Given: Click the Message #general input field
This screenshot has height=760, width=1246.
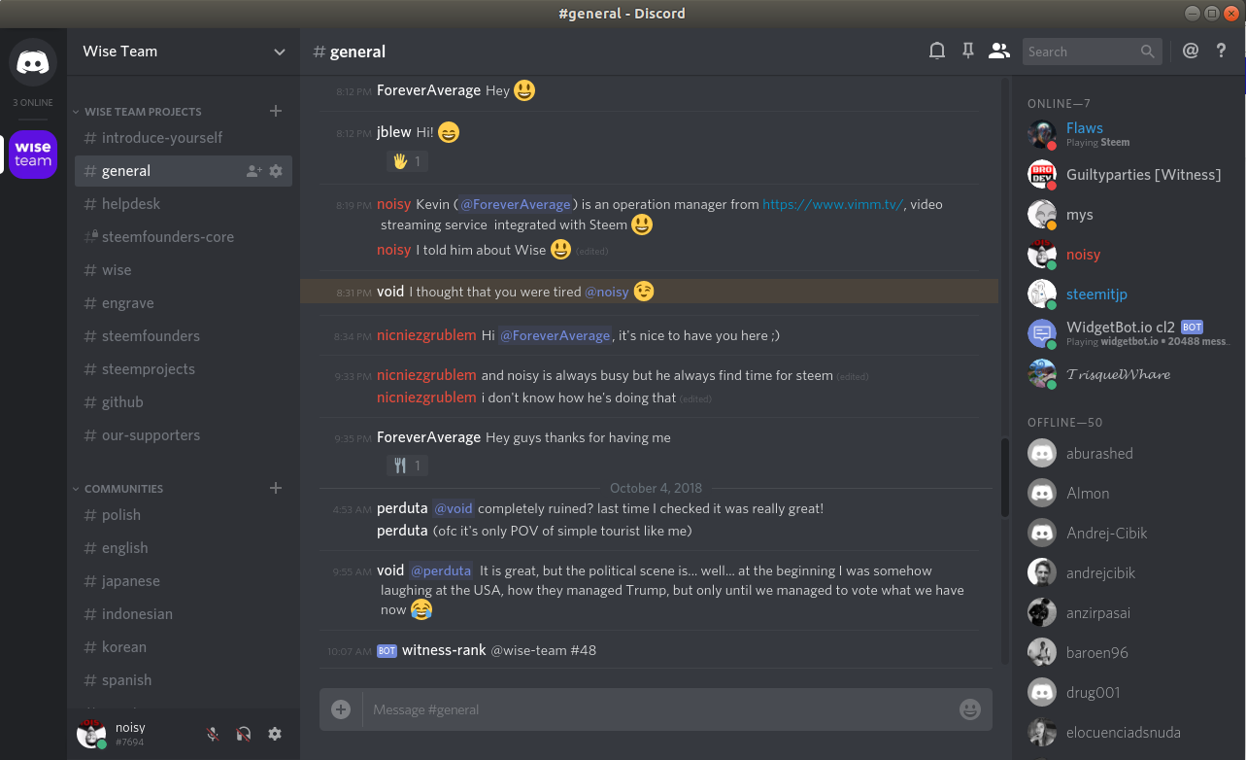Looking at the screenshot, I should point(660,709).
